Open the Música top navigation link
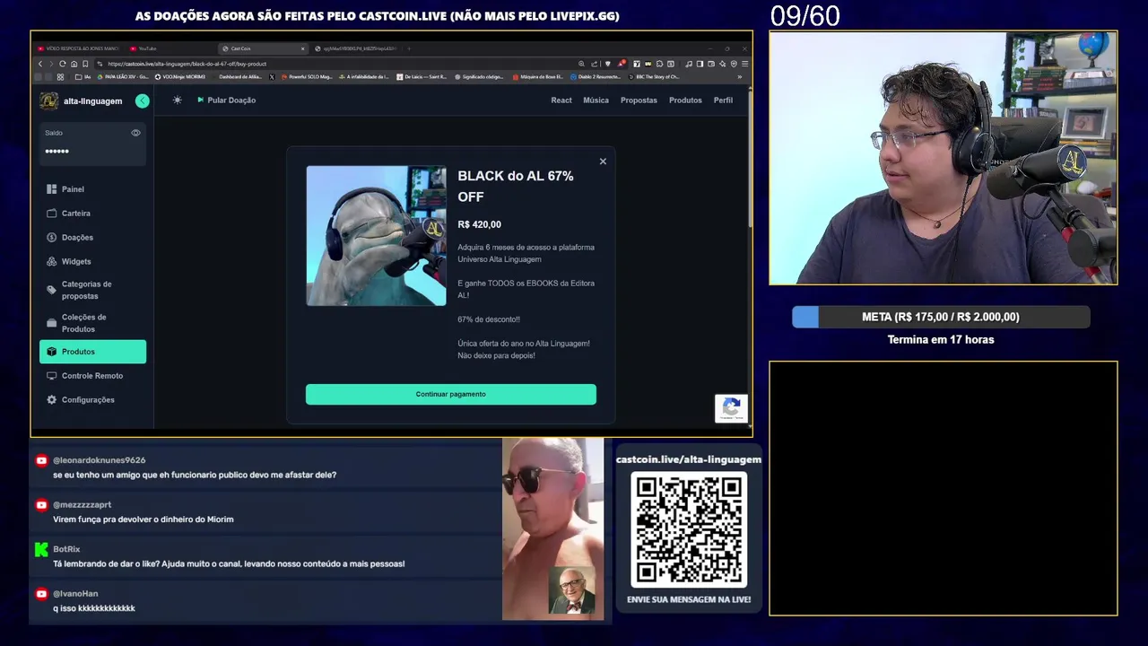Image resolution: width=1148 pixels, height=646 pixels. tap(596, 100)
